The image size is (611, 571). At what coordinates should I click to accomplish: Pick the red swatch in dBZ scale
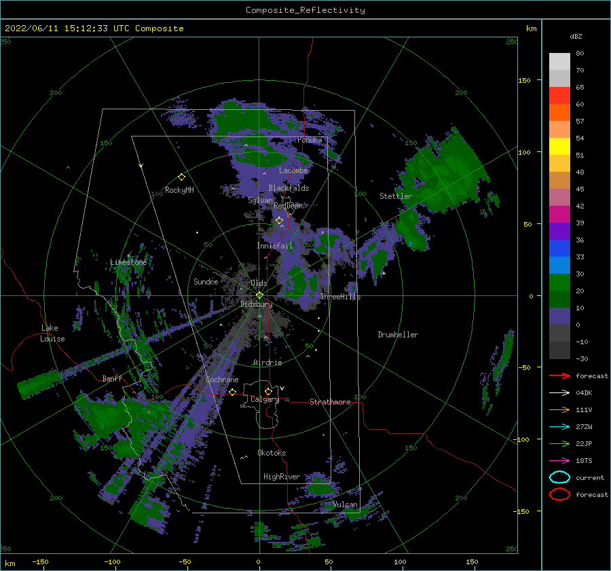(559, 96)
